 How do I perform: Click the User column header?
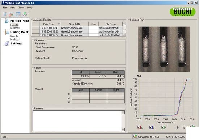point(94,24)
